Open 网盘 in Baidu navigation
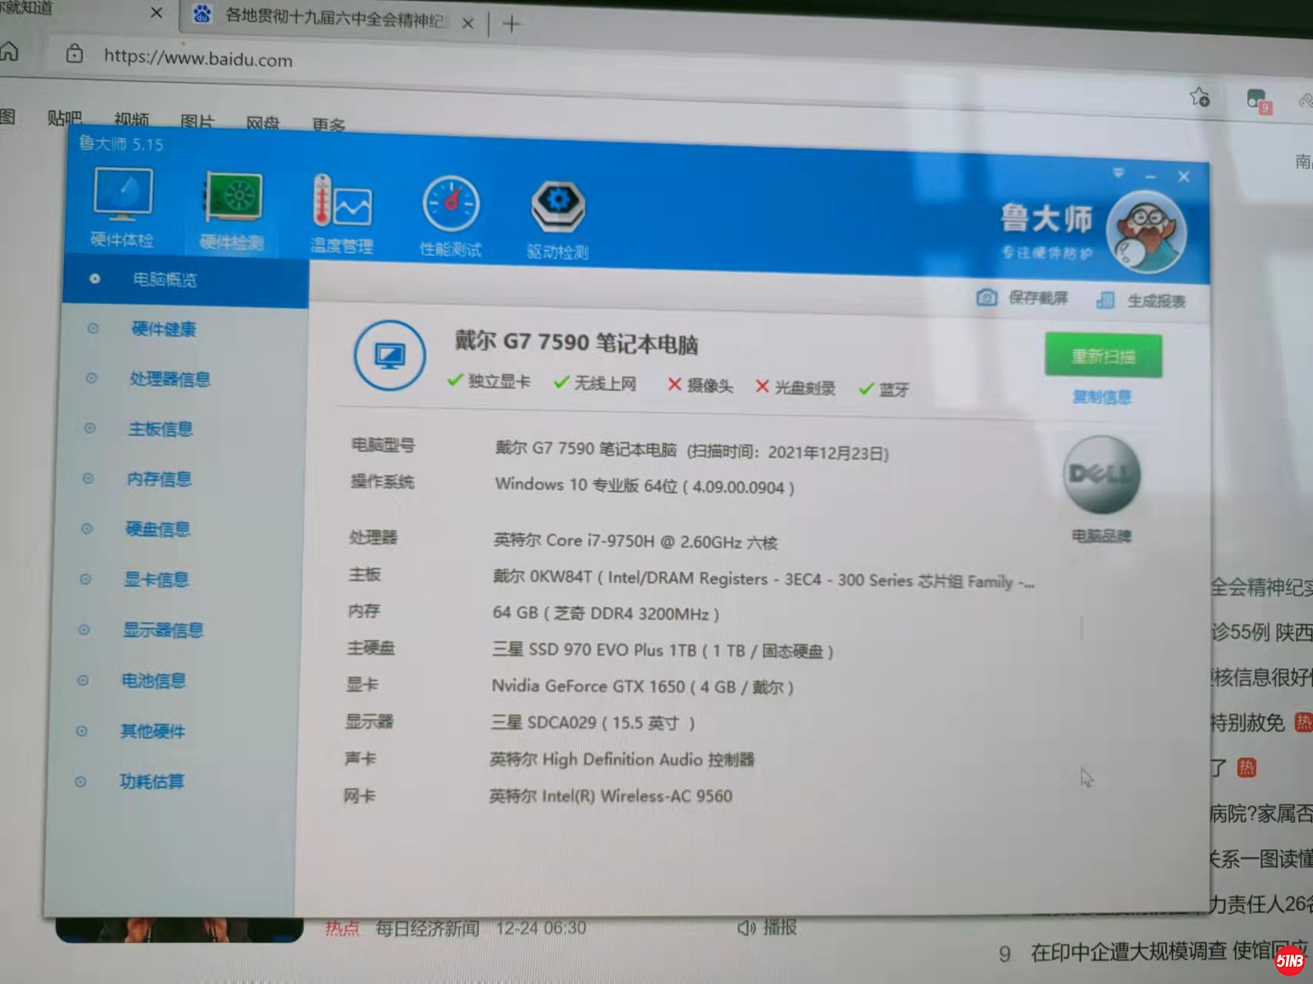This screenshot has width=1313, height=984. pyautogui.click(x=262, y=123)
